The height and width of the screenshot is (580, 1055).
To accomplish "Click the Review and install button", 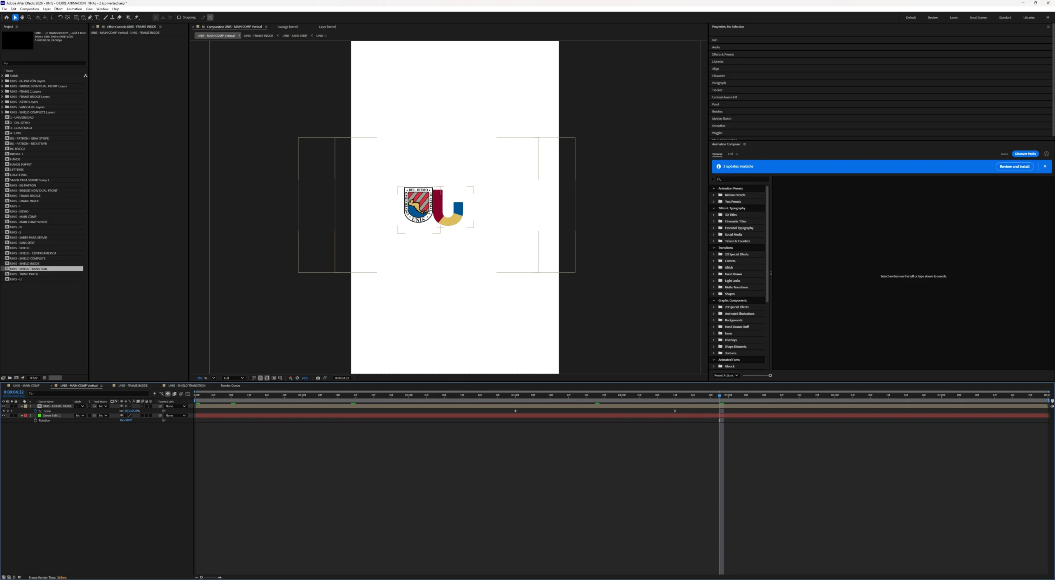I will (x=1015, y=166).
